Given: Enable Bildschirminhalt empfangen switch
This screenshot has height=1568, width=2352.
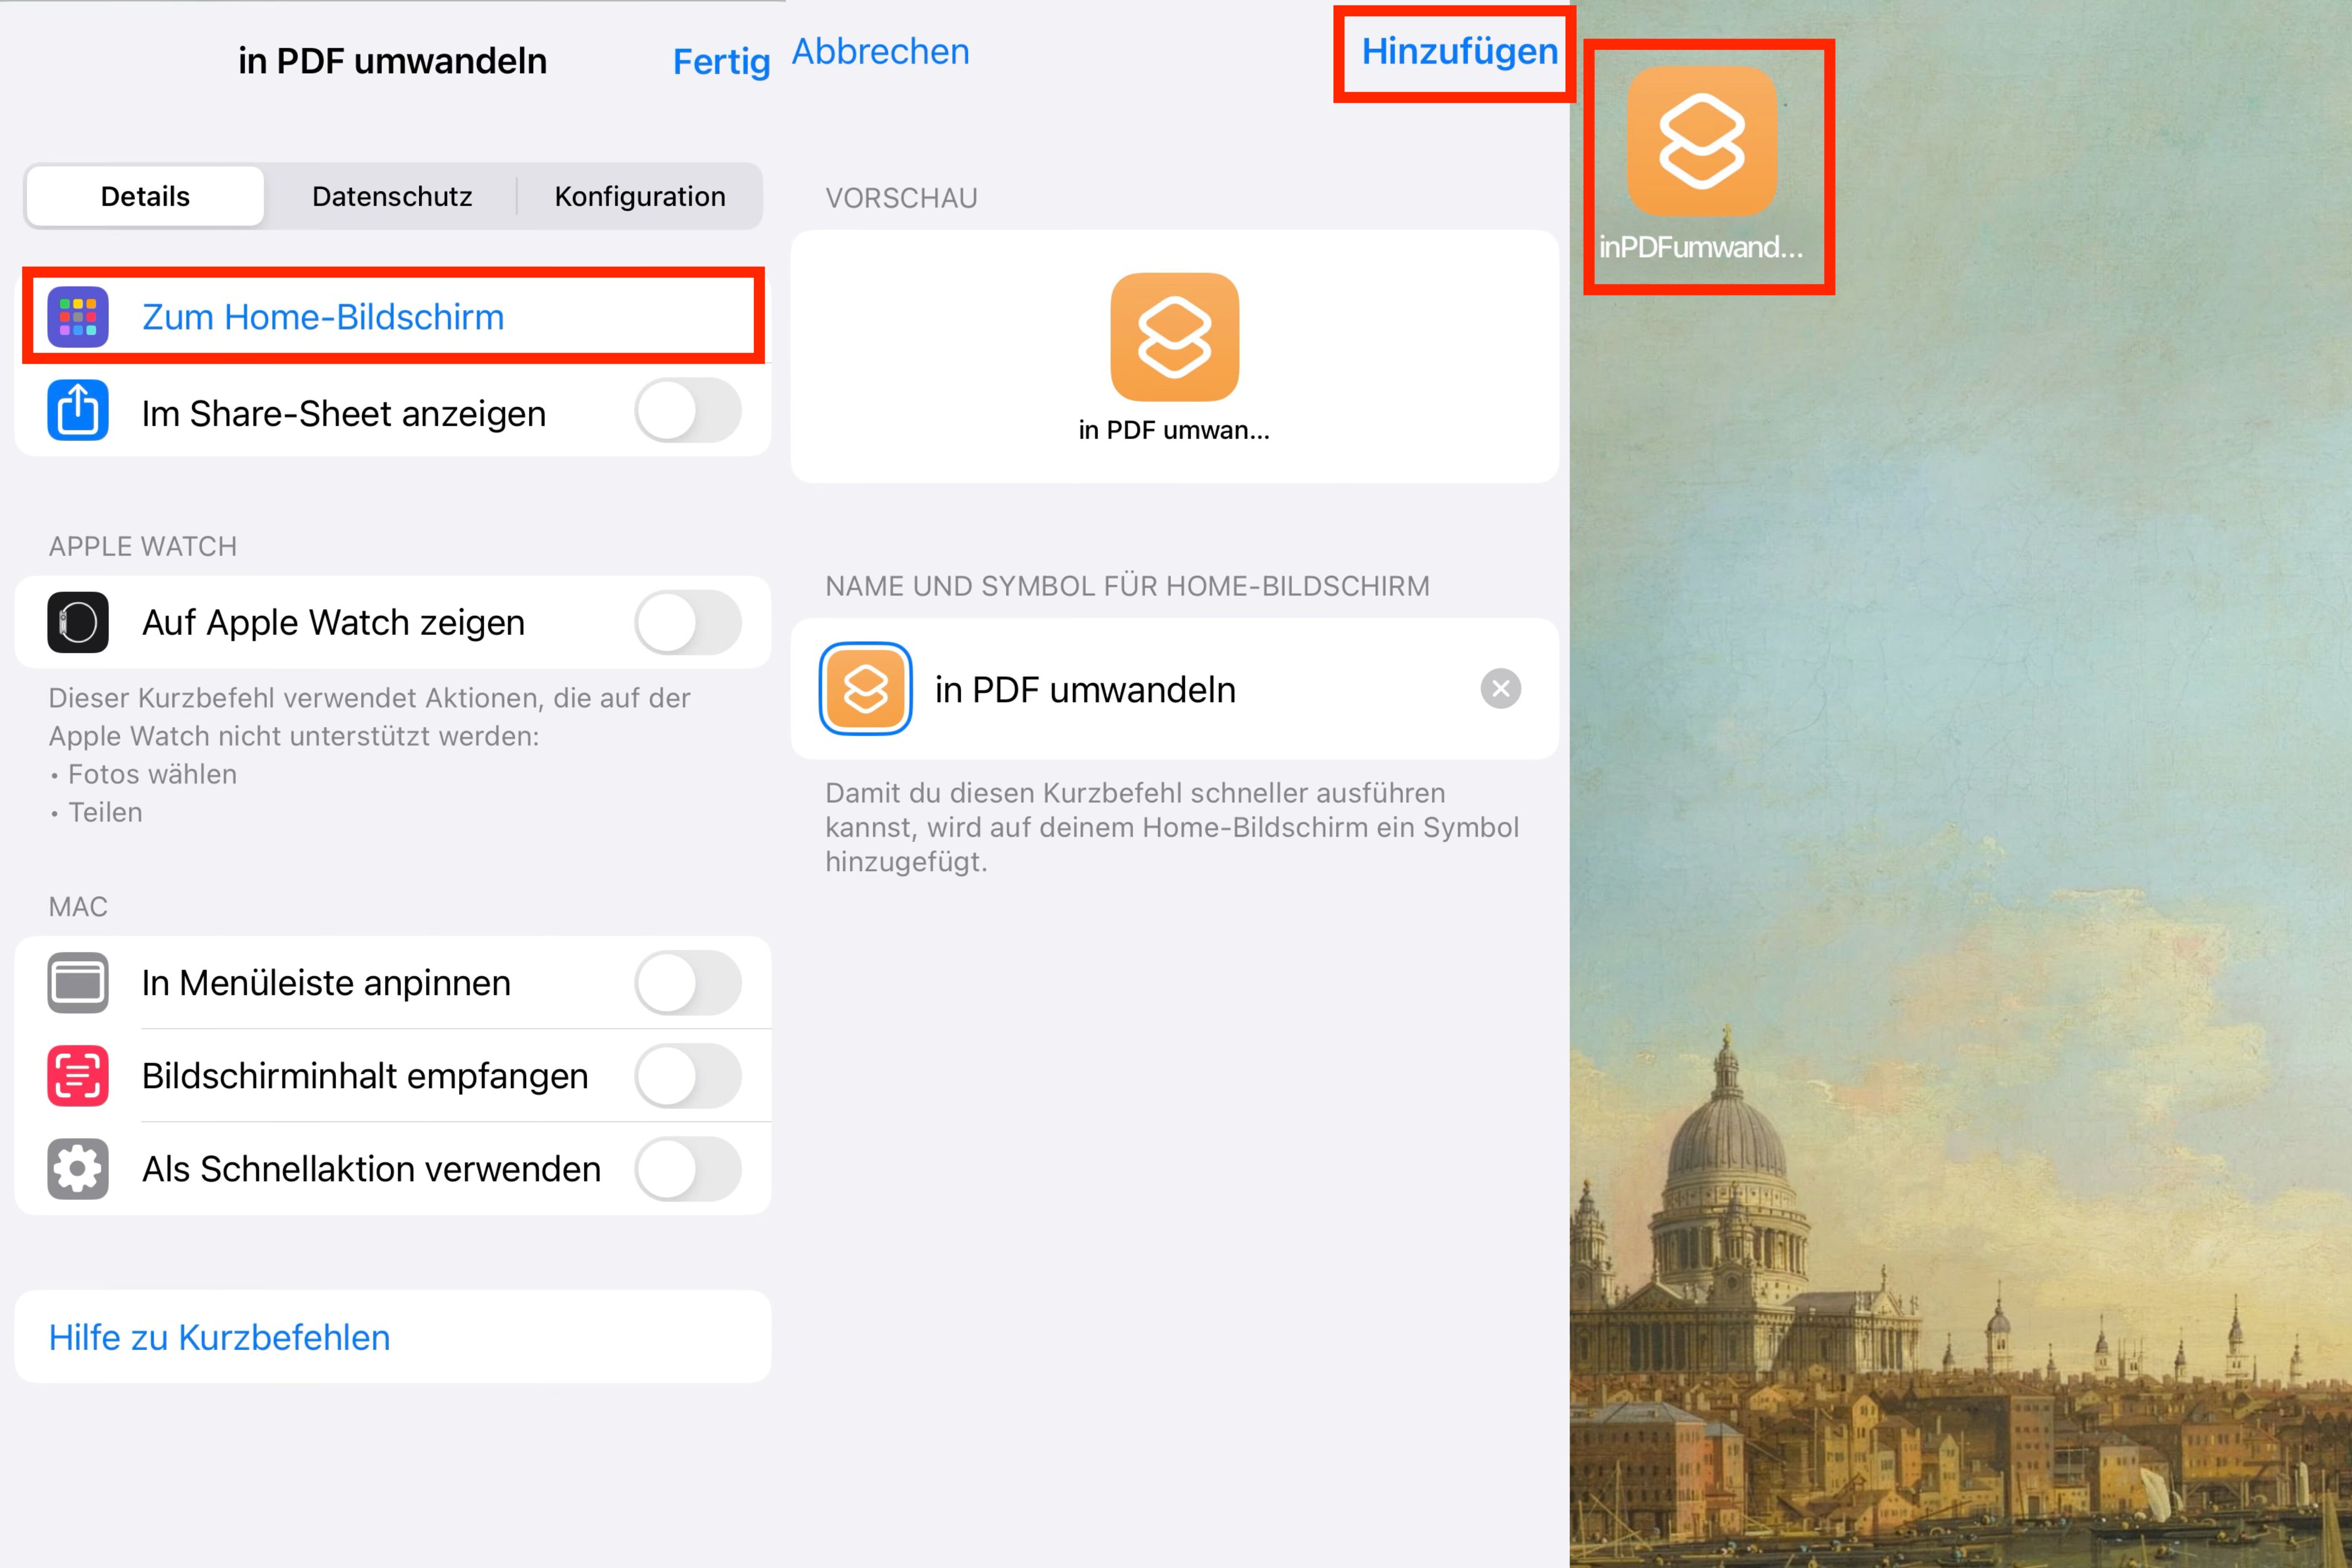Looking at the screenshot, I should [x=688, y=1076].
